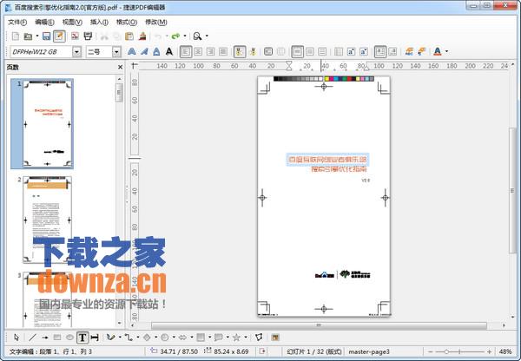This screenshot has width=521, height=361.
Task: Open the 文件(F) menu
Action: [17, 23]
